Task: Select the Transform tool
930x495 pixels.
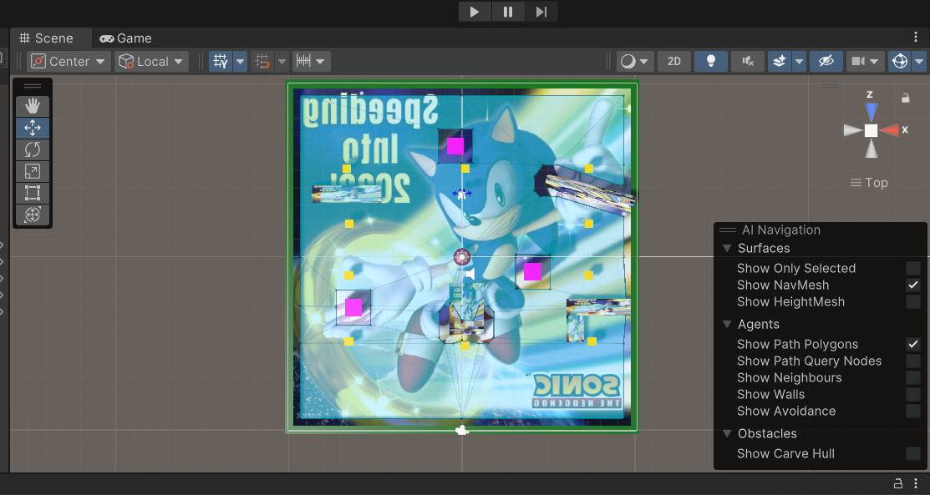Action: point(33,215)
